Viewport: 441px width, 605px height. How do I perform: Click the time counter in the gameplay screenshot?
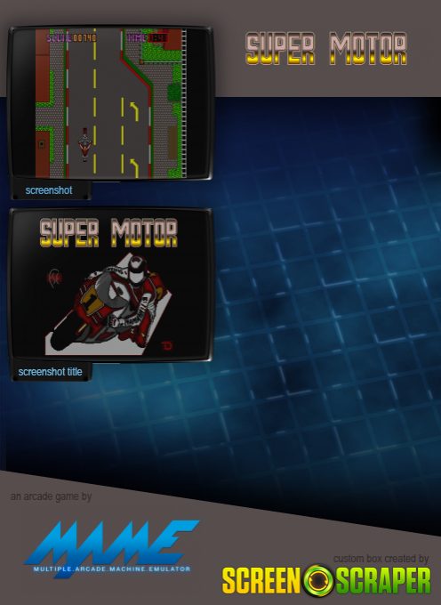click(x=148, y=37)
